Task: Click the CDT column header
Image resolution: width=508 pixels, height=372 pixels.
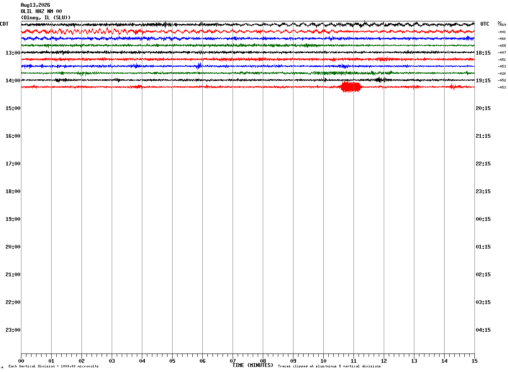Action: [4, 24]
